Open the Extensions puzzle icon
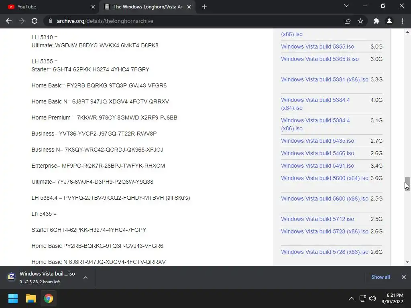The width and height of the screenshot is (411, 308). click(x=376, y=21)
